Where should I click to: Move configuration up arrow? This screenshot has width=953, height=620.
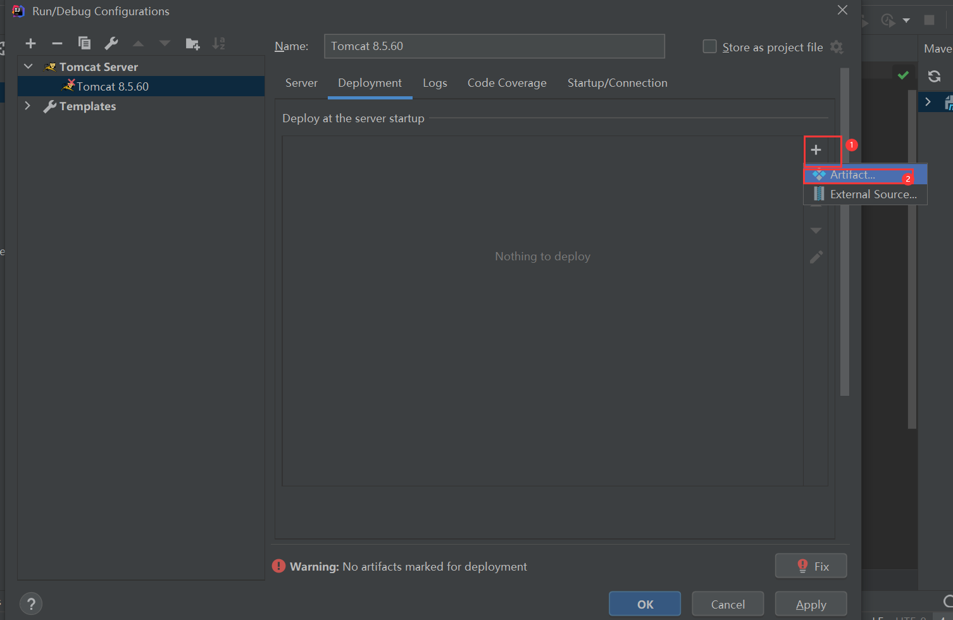coord(138,43)
